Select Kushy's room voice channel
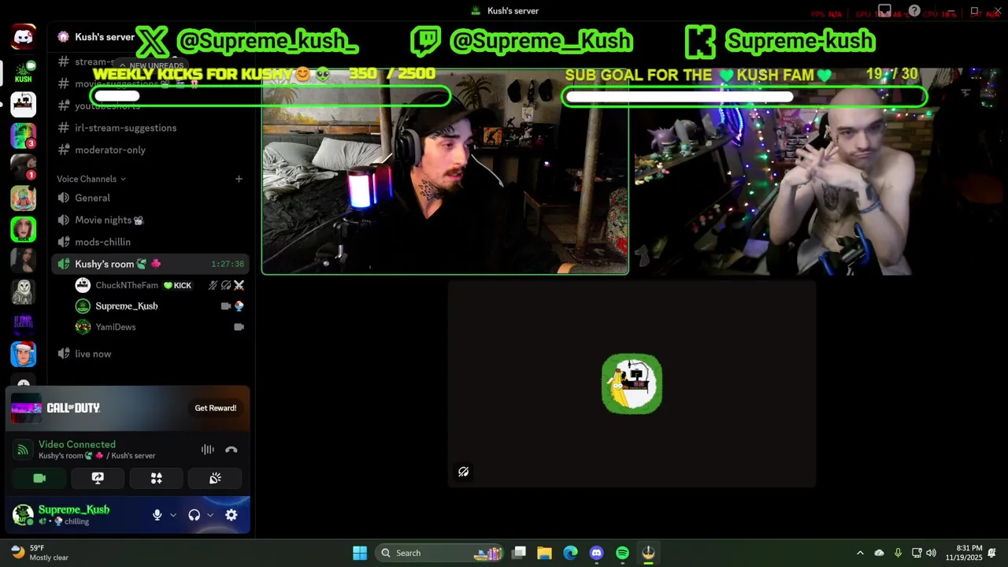1008x567 pixels. tap(152, 264)
